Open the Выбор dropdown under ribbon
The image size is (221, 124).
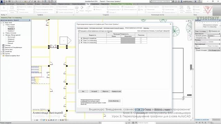pyautogui.click(x=4, y=15)
